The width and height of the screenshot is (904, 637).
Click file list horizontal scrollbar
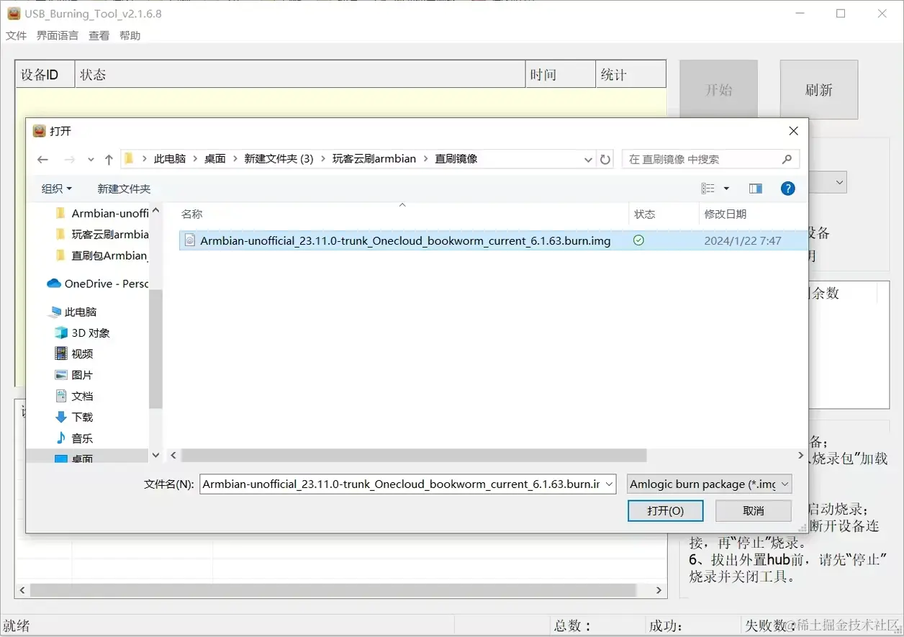coord(414,456)
